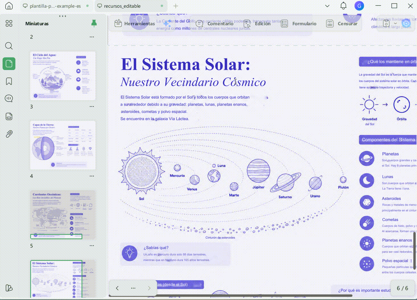Open the options ellipsis for page 5 thumbnail

(92, 246)
